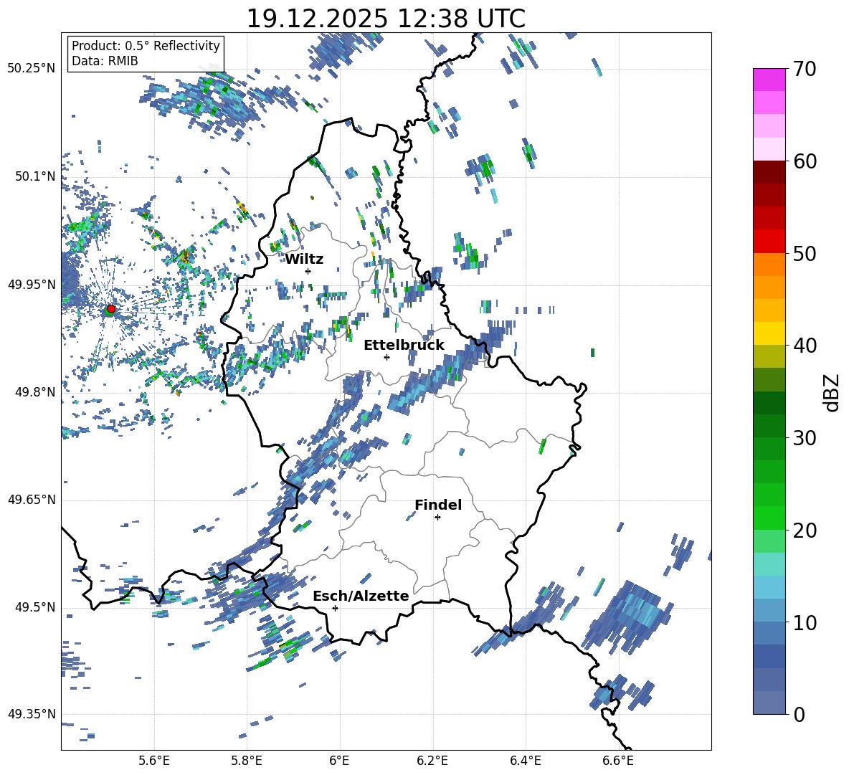Click the olive colorbar band below 40
This screenshot has height=775, width=849.
point(769,356)
